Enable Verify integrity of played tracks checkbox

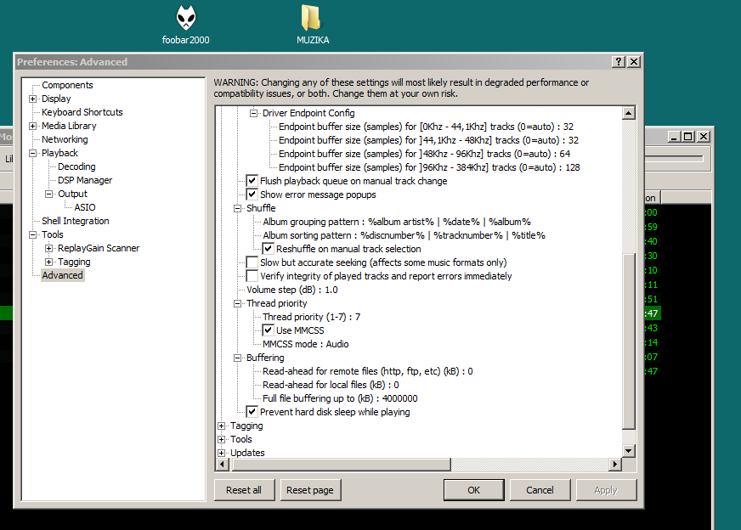[252, 276]
